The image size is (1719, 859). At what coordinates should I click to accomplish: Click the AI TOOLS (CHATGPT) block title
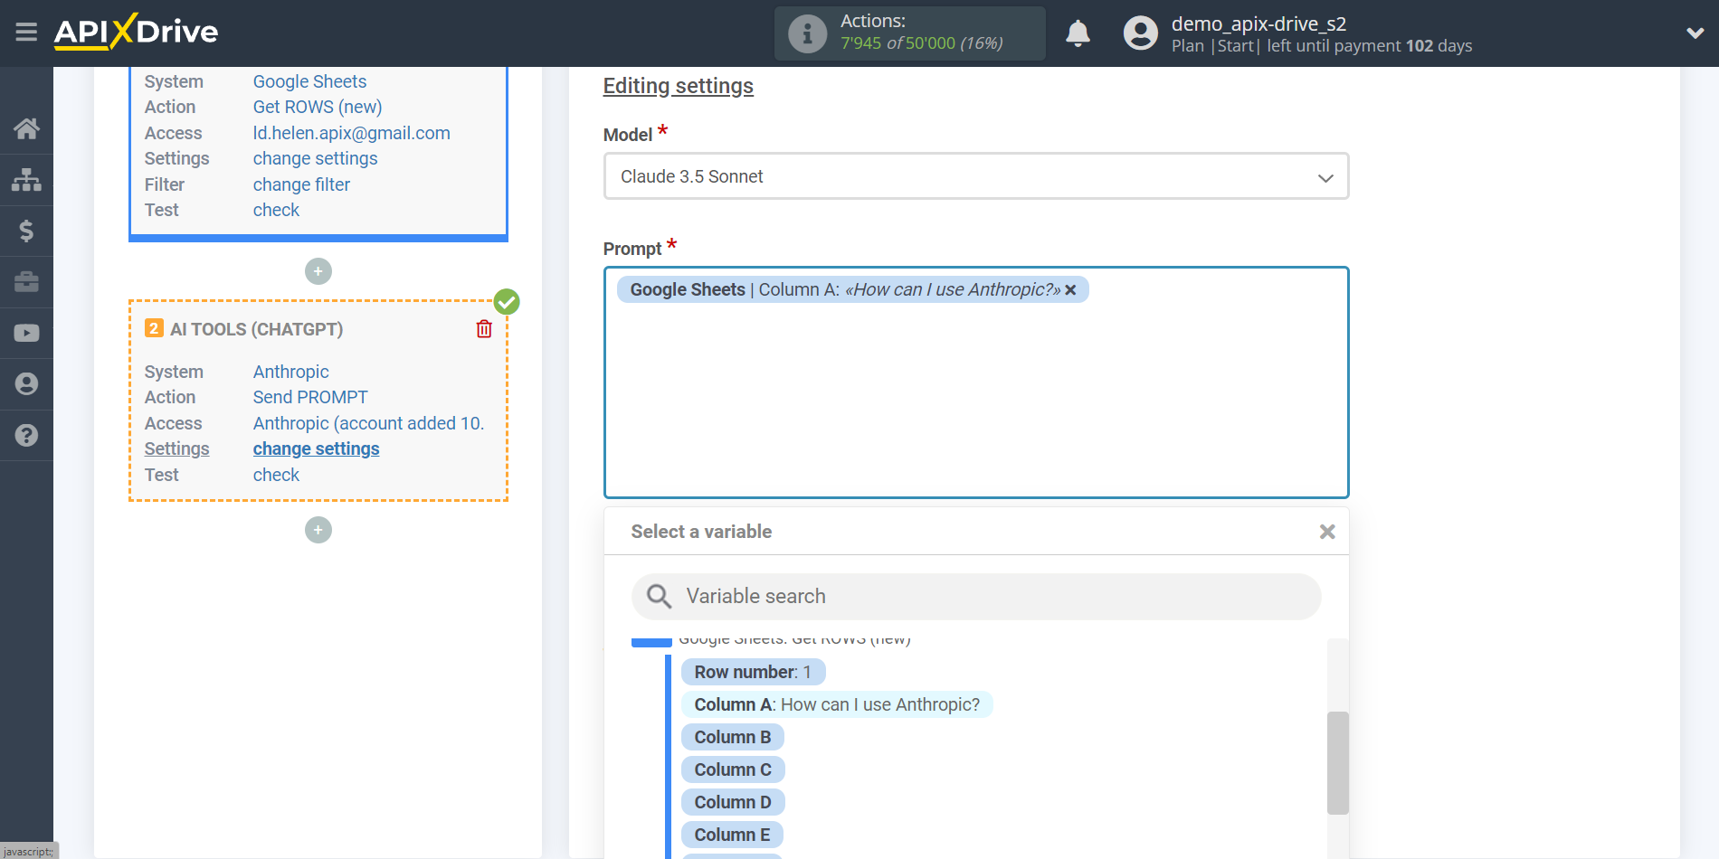click(256, 329)
